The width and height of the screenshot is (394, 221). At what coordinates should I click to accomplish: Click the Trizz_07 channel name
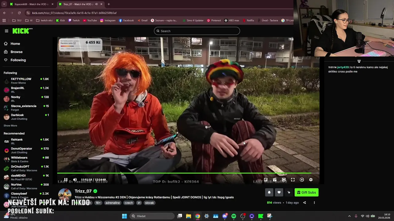[x=83, y=191]
